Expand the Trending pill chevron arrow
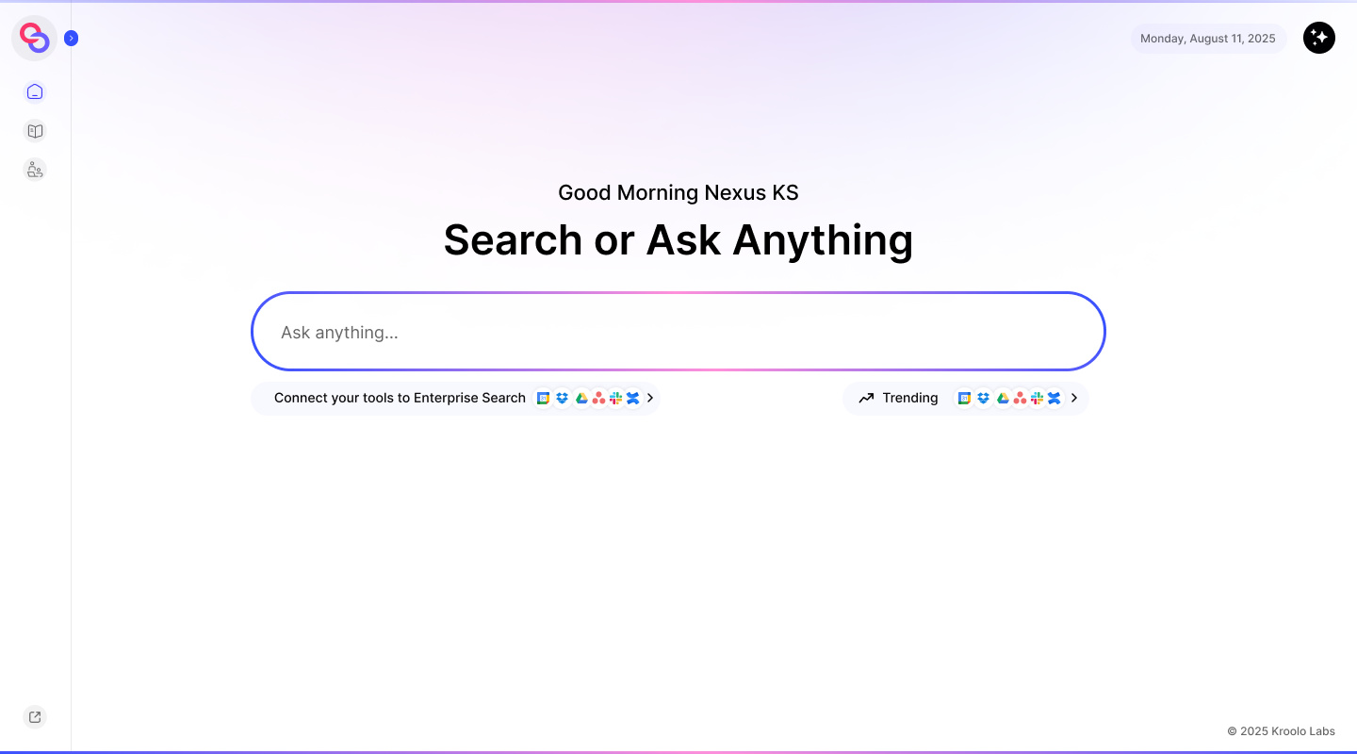Image resolution: width=1357 pixels, height=754 pixels. (x=1073, y=399)
